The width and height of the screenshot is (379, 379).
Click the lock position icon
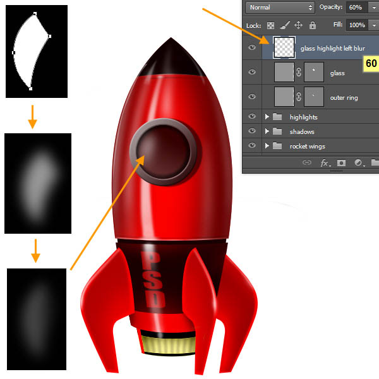tap(298, 25)
